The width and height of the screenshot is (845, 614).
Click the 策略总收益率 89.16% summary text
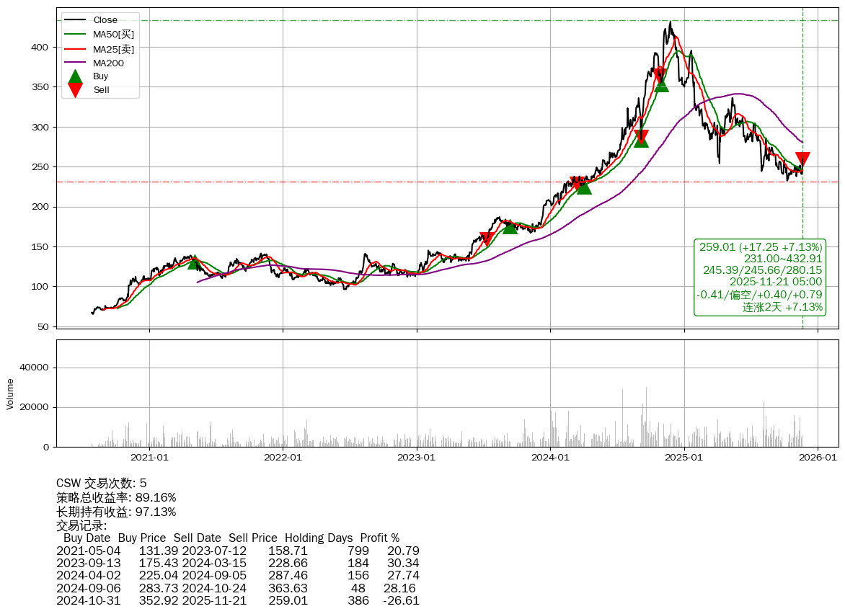[x=116, y=497]
